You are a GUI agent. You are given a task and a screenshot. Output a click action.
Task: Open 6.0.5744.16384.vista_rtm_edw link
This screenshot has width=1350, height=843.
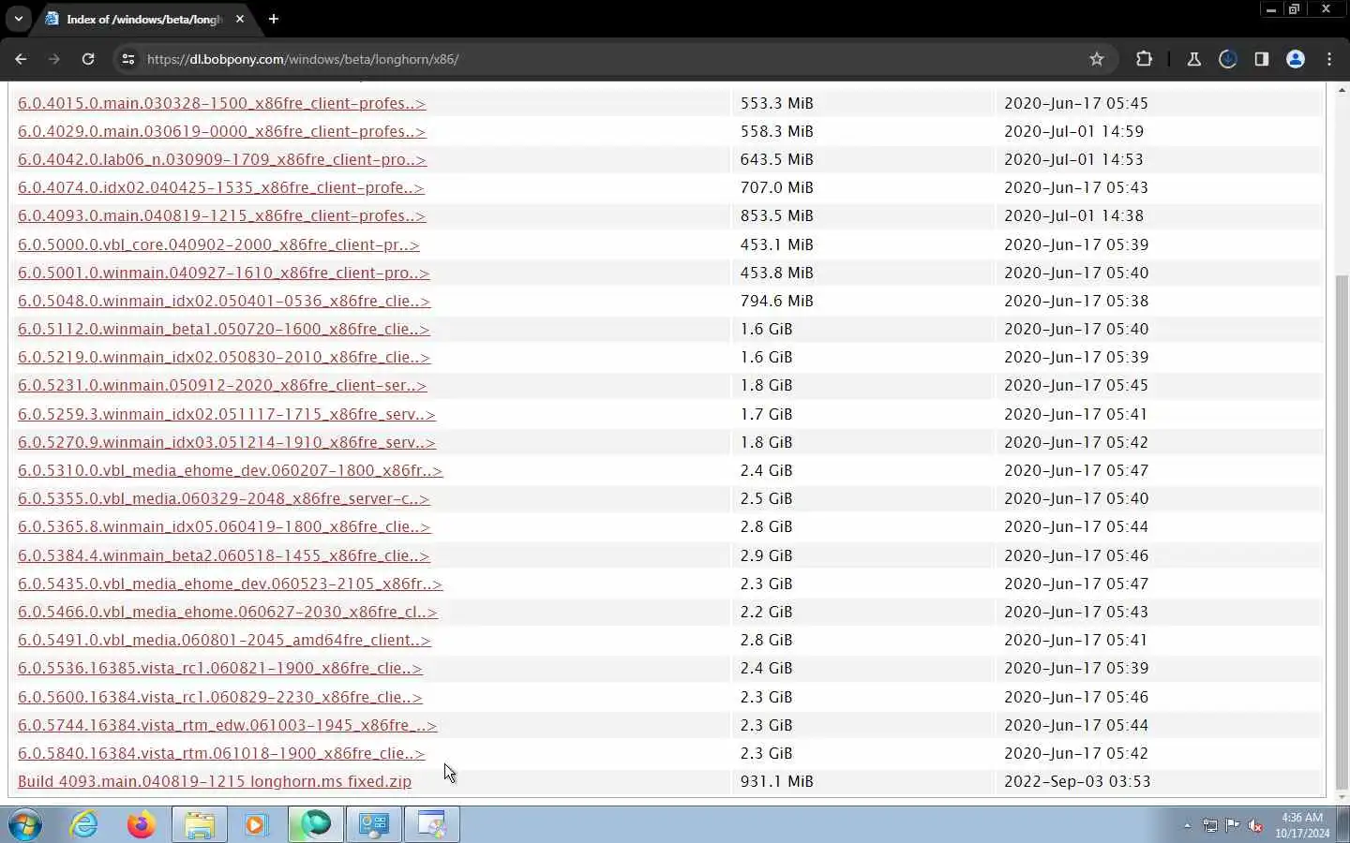point(227,725)
